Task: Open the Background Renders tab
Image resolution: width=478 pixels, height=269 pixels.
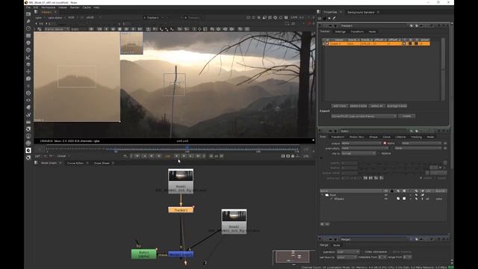Action: point(361,12)
